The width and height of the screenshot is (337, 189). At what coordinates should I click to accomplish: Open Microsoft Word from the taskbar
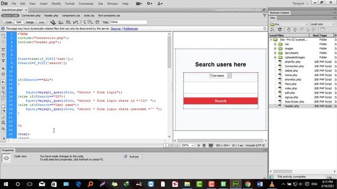(x=260, y=184)
